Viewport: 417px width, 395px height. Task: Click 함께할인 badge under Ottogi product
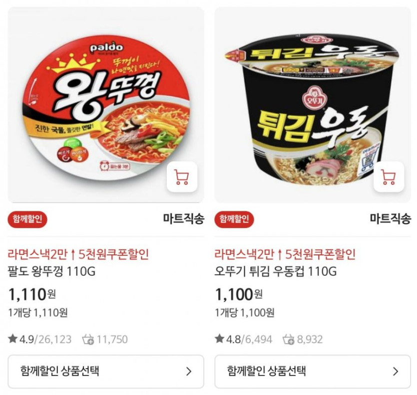pyautogui.click(x=234, y=219)
